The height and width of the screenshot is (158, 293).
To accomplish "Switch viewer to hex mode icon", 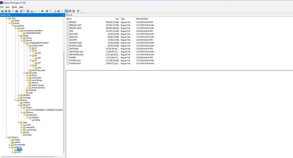I will (x=74, y=11).
